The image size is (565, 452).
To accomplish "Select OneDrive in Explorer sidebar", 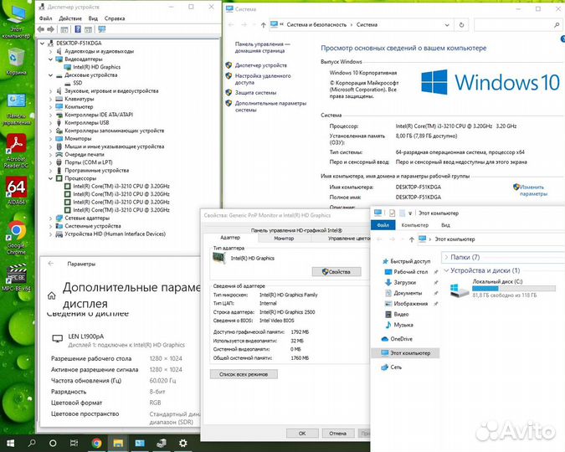I will click(x=401, y=339).
